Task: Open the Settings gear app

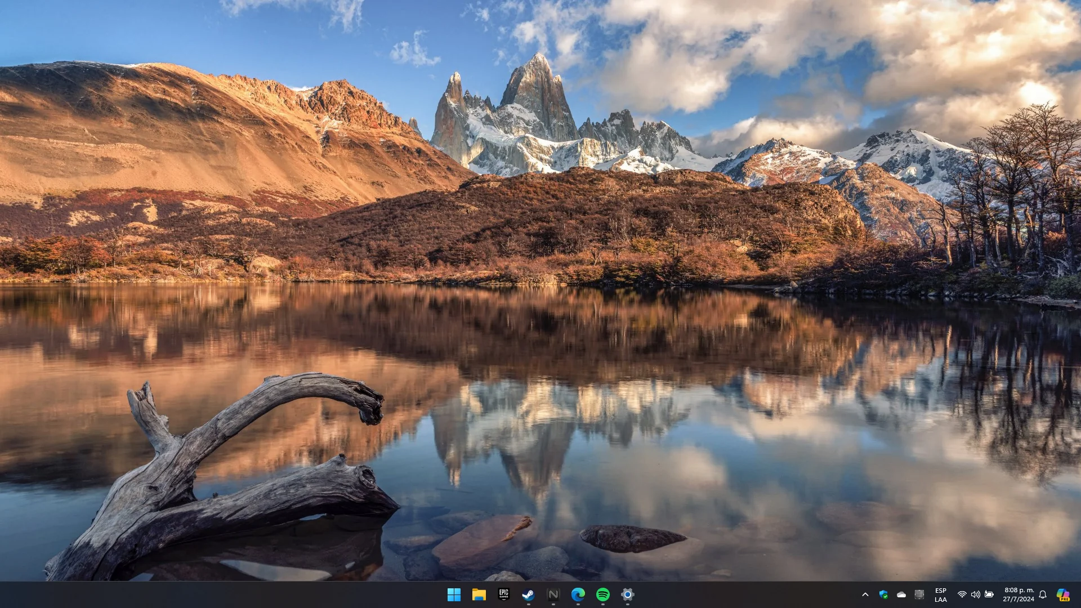Action: click(x=627, y=594)
